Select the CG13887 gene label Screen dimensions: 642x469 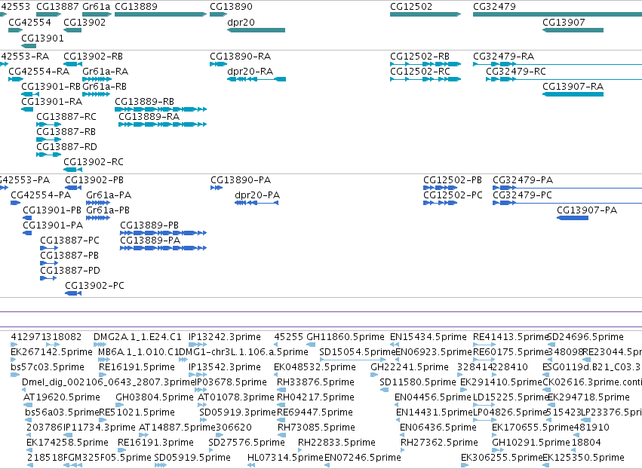[57, 7]
